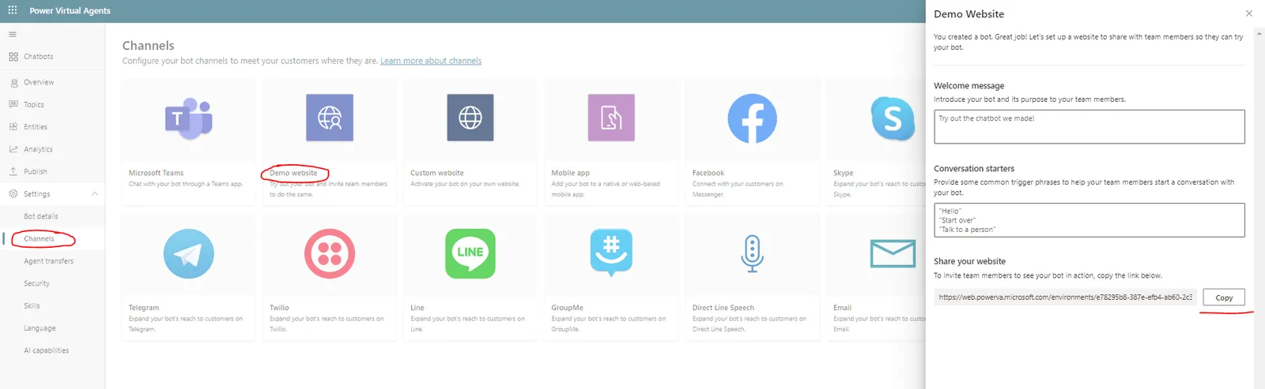This screenshot has height=389, width=1265.
Task: Collapse the hamburger navigation menu
Action: 13,35
